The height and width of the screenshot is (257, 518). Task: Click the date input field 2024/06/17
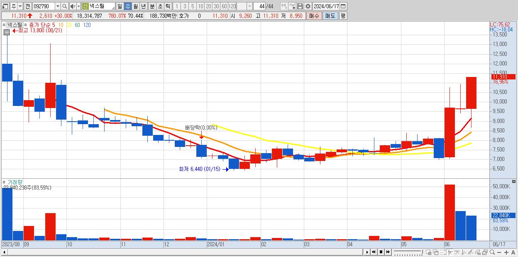(x=326, y=6)
